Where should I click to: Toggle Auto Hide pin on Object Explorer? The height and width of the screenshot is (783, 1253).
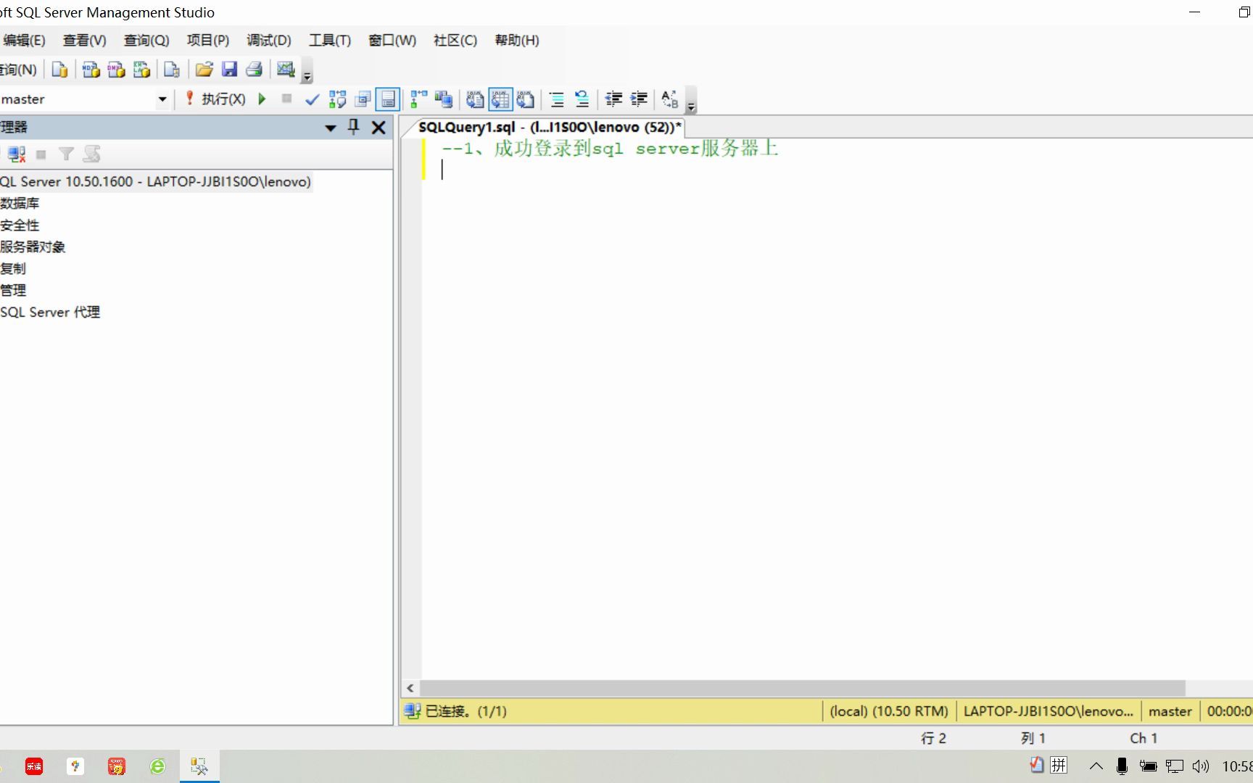[x=354, y=128]
